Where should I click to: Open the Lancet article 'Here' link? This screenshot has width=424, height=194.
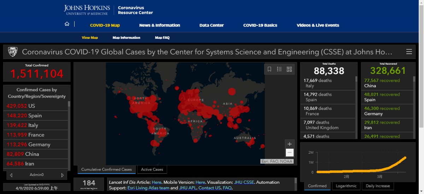tap(157, 182)
